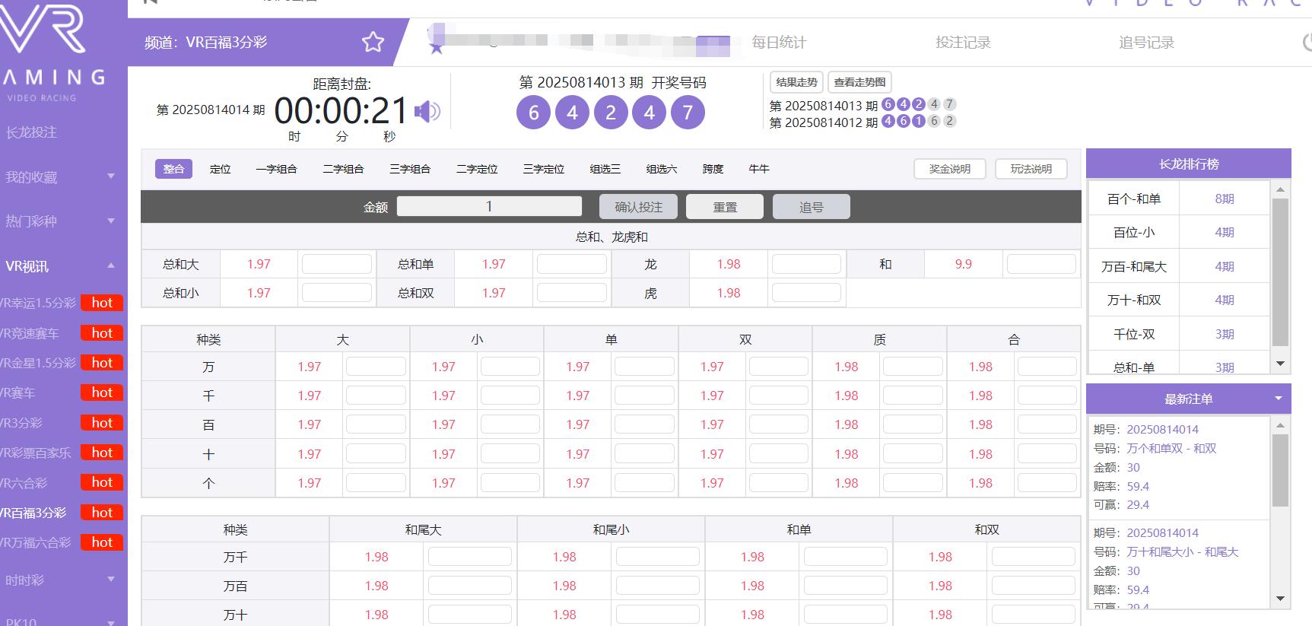Click the up arrow in 最新注单 scrollbar
The width and height of the screenshot is (1312, 626).
1280,425
